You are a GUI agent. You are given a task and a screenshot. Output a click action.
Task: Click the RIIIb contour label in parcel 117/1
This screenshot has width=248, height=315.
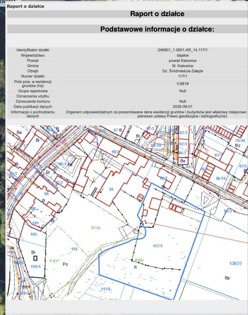tap(139, 260)
